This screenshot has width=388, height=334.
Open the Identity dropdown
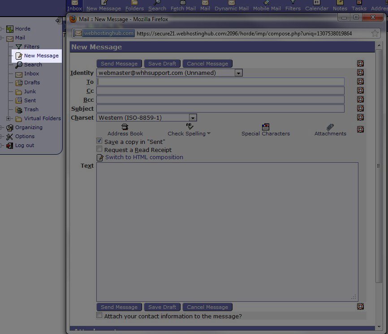238,73
